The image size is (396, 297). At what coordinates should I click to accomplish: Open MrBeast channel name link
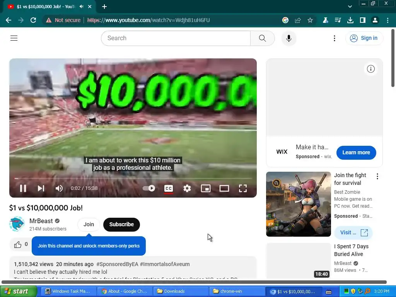click(x=41, y=221)
